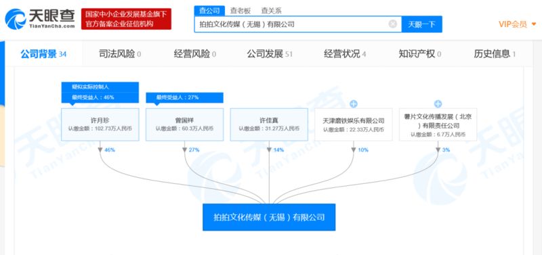
Task: Expand 蕃片文化传播发展 node with plus icon
Action: click(438, 104)
